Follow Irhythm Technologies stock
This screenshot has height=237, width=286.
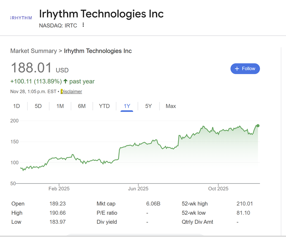point(245,69)
